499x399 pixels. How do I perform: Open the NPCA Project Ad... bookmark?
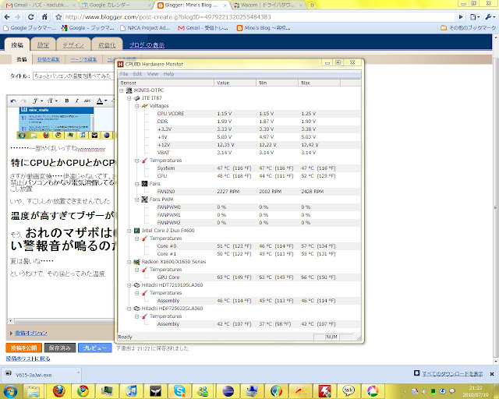(145, 28)
